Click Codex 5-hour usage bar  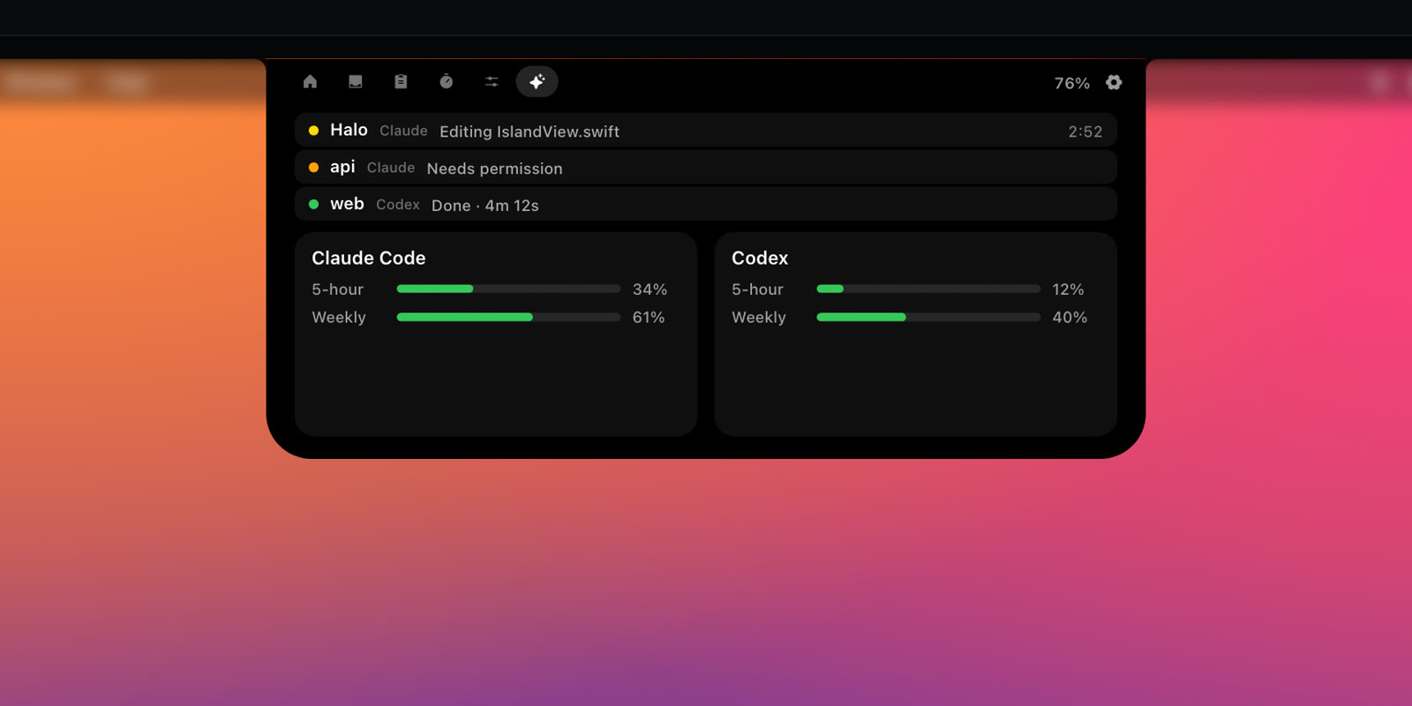point(928,289)
